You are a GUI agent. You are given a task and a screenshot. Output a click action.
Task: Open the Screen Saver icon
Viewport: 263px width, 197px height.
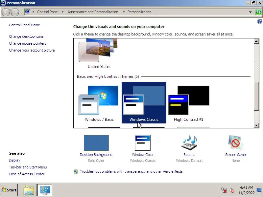[x=235, y=143]
